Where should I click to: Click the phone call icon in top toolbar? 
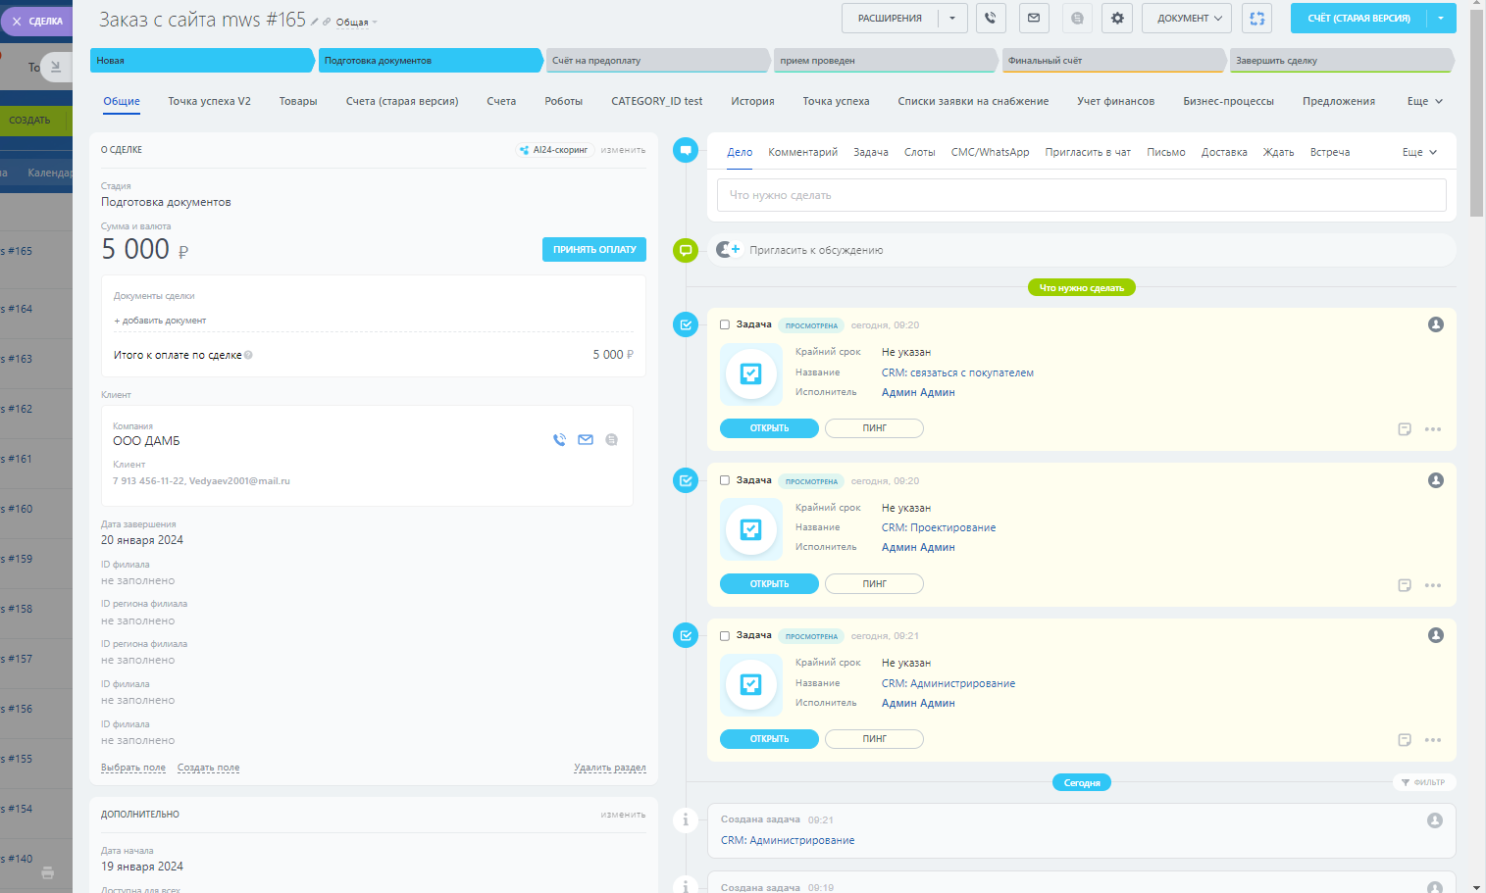tap(991, 19)
